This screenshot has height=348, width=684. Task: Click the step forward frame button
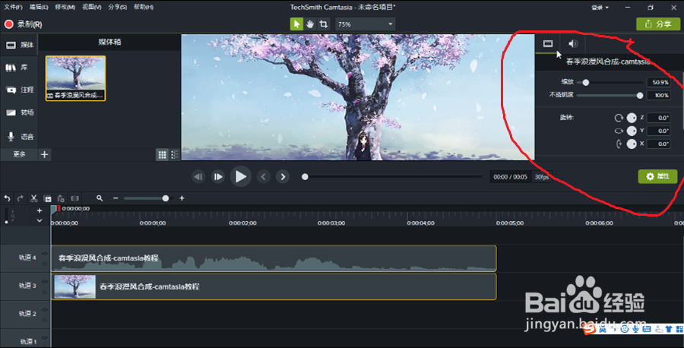(x=217, y=176)
